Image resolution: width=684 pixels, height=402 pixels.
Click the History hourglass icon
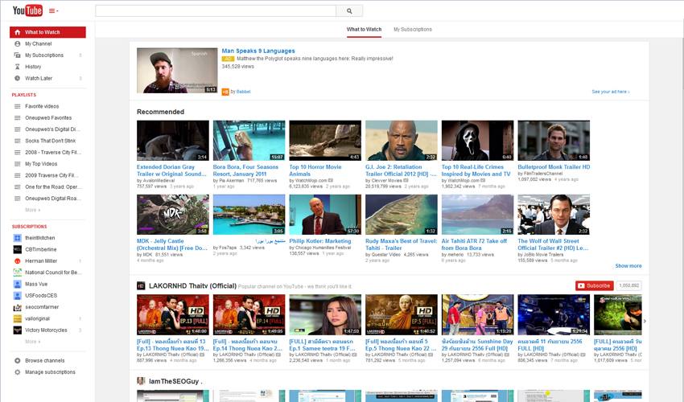coord(18,67)
